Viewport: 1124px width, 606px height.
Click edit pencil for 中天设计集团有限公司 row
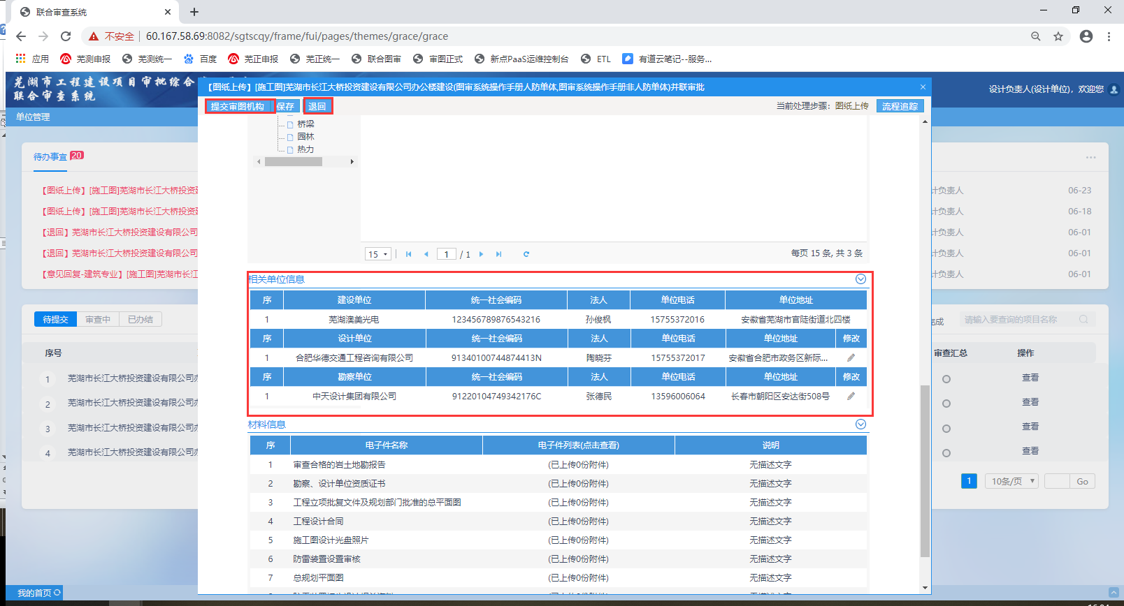(x=851, y=396)
